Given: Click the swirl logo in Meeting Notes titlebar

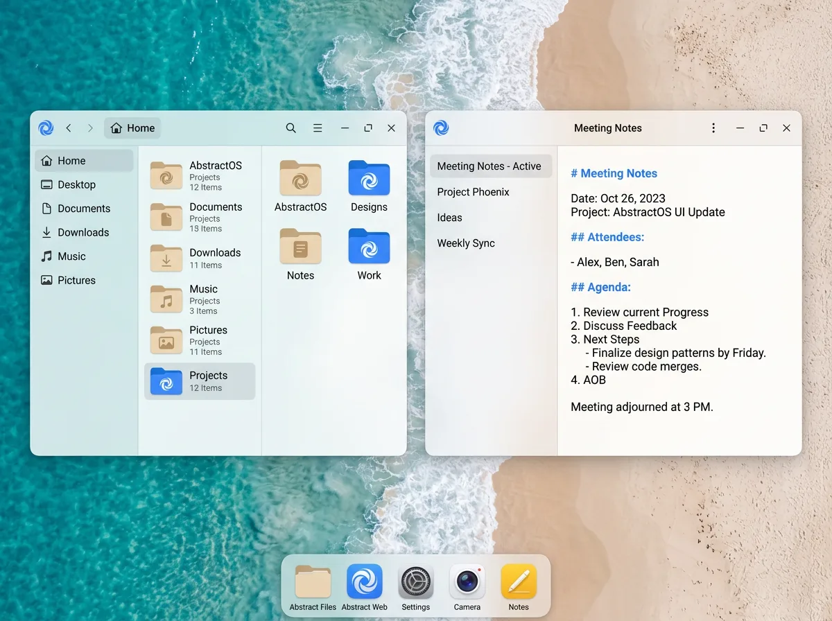Looking at the screenshot, I should tap(441, 128).
